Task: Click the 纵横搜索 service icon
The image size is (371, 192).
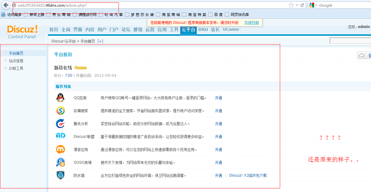Action: coord(60,110)
